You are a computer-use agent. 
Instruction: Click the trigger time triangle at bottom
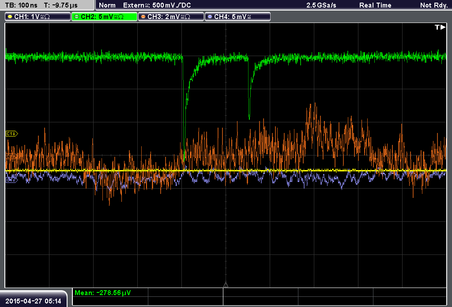(x=226, y=284)
